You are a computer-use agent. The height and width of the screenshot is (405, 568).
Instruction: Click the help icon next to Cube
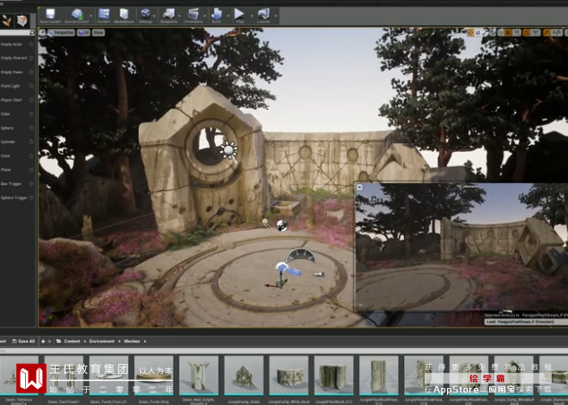(x=30, y=114)
